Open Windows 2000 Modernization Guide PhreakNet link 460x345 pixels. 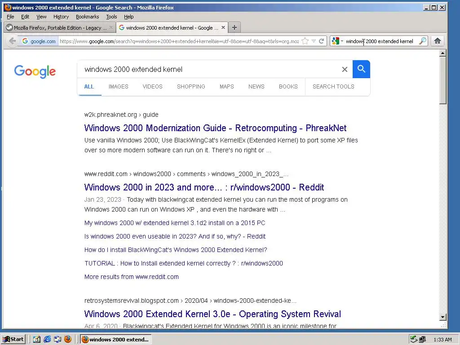pyautogui.click(x=215, y=128)
